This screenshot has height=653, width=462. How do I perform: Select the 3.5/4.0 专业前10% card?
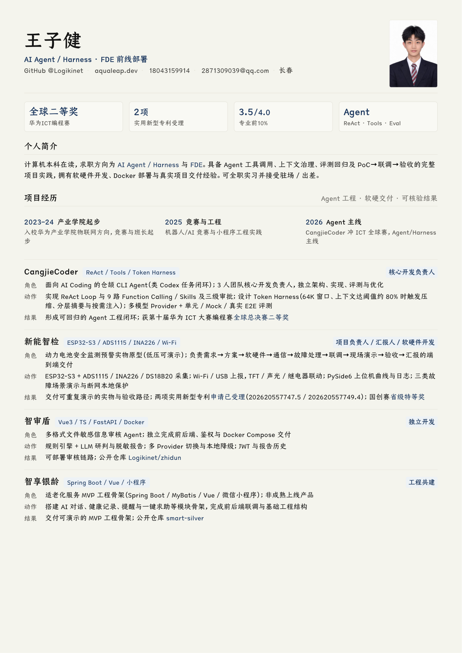[283, 117]
